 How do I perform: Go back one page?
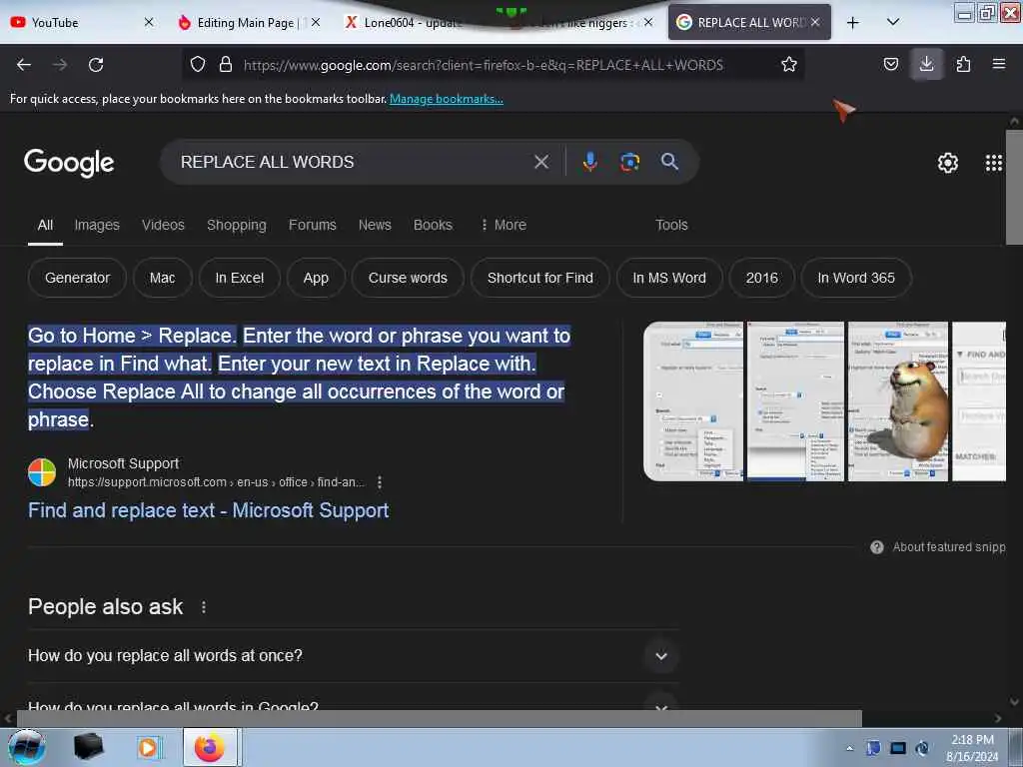[24, 65]
